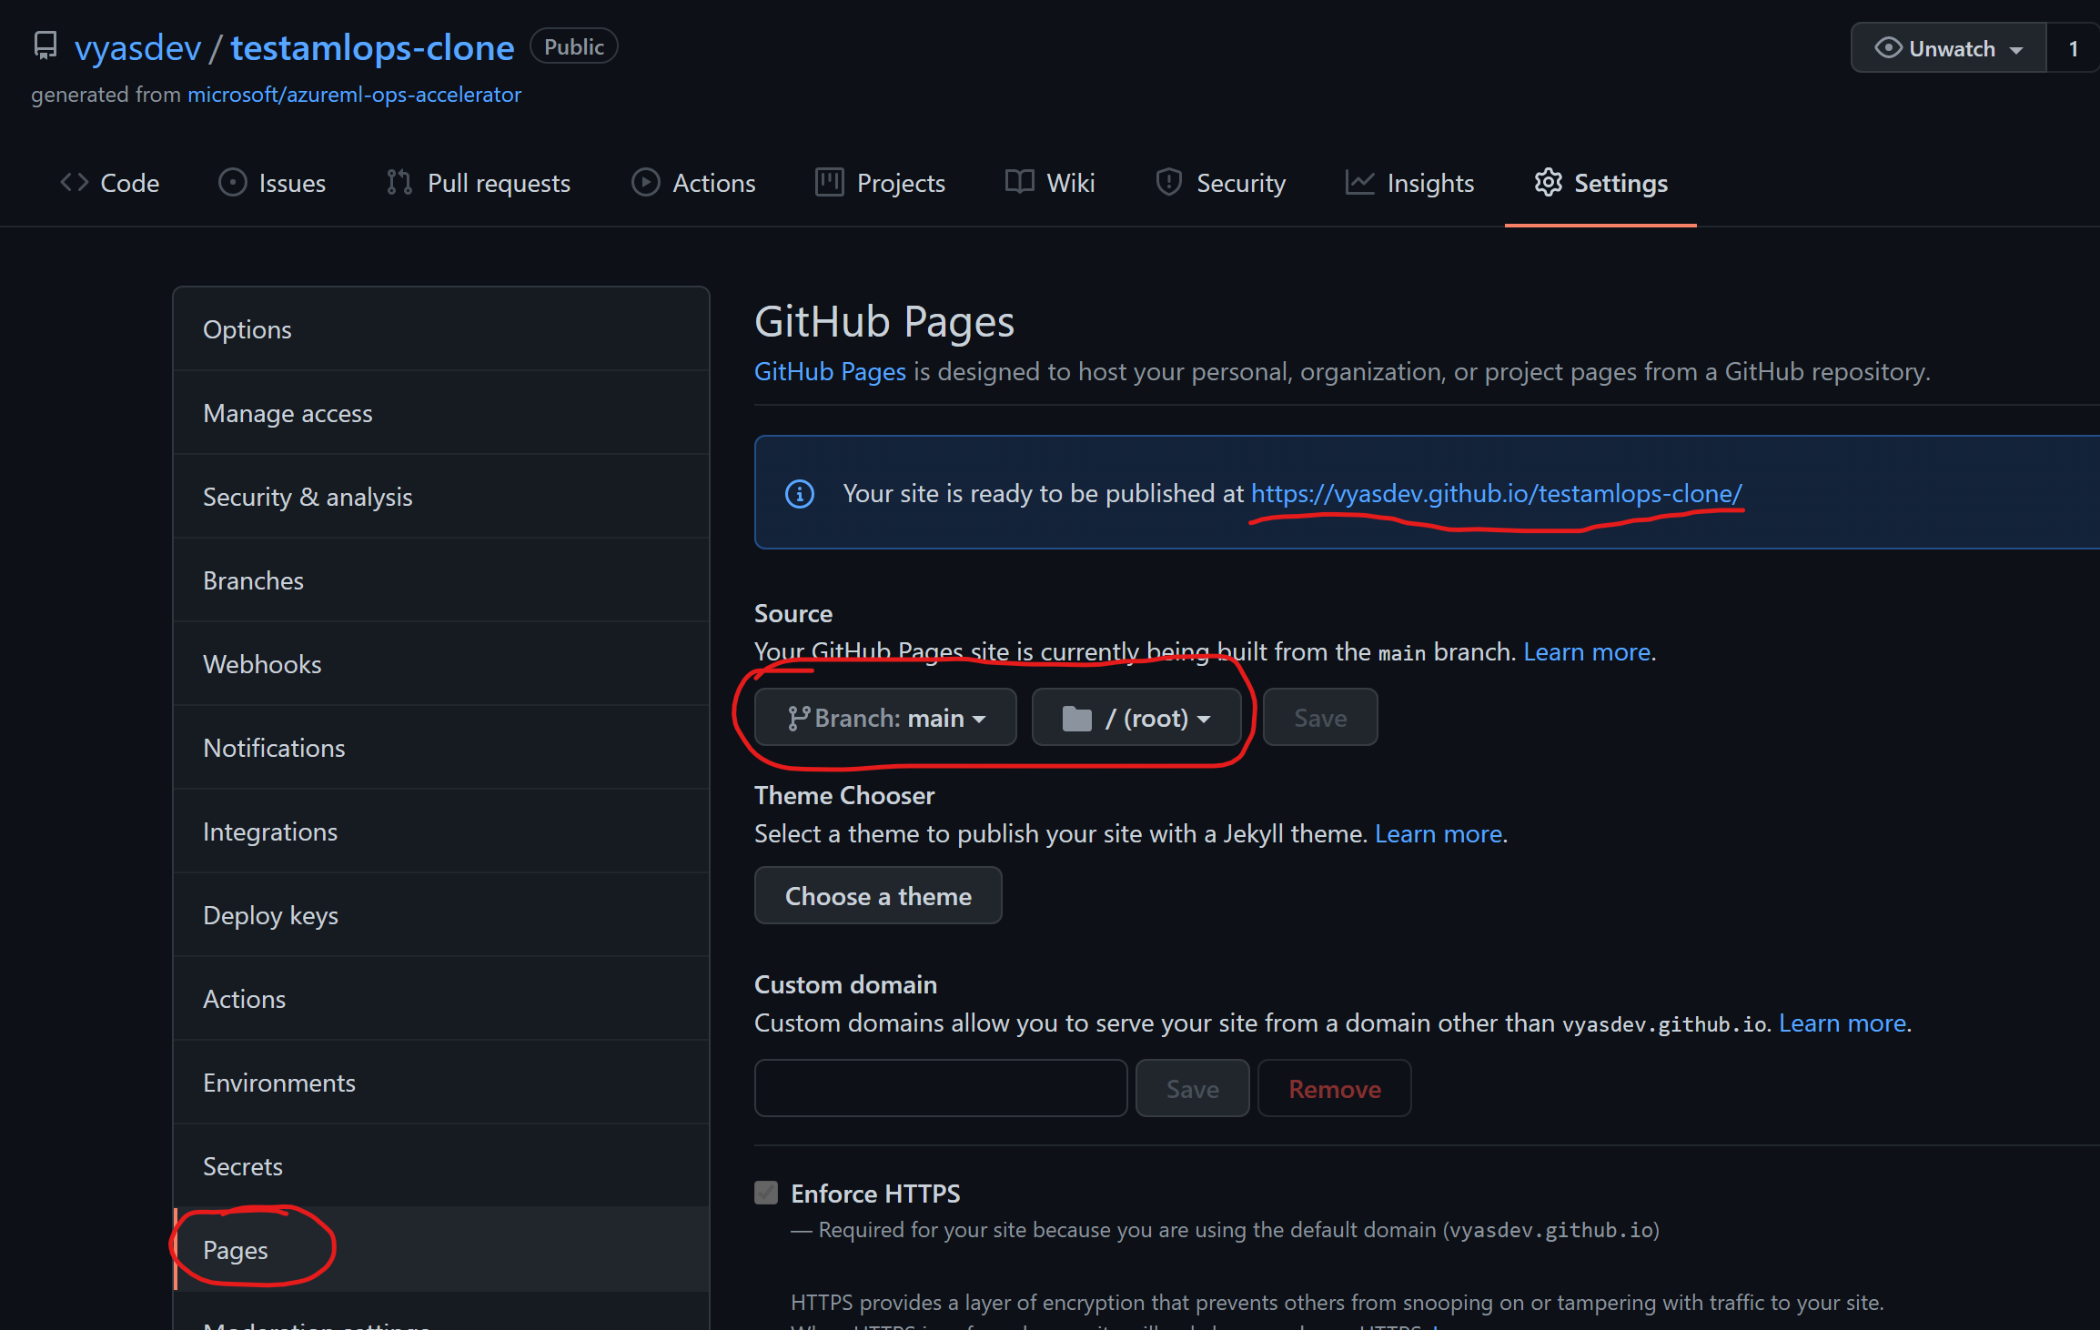Click the Actions play icon
Viewport: 2100px width, 1330px height.
tap(646, 183)
